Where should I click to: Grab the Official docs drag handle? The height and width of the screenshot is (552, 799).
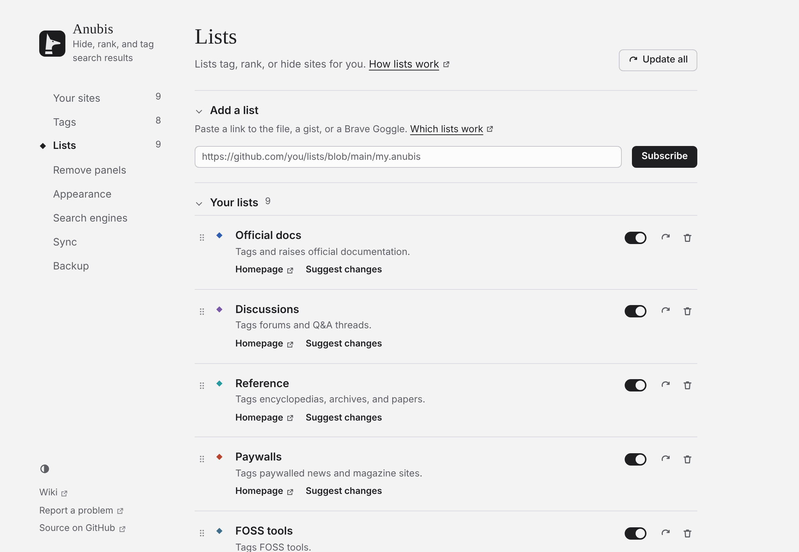[x=202, y=238]
